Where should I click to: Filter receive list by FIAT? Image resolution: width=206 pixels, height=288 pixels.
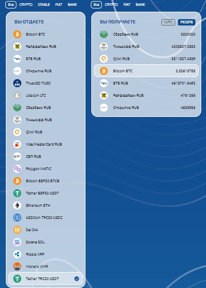click(127, 5)
